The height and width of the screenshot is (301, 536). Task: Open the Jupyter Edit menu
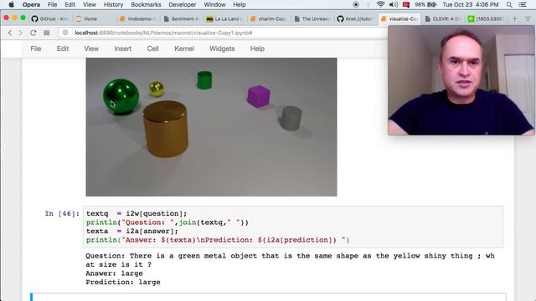coord(63,48)
